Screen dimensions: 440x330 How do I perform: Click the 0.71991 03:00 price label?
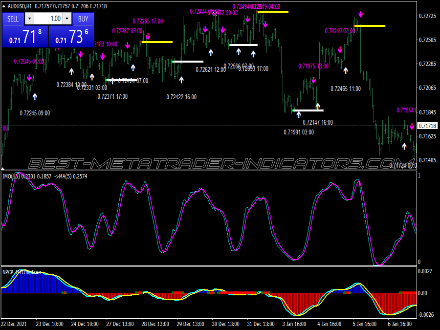click(299, 132)
